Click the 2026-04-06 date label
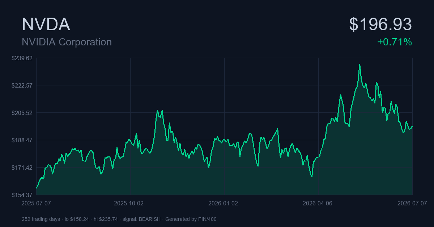 318,203
